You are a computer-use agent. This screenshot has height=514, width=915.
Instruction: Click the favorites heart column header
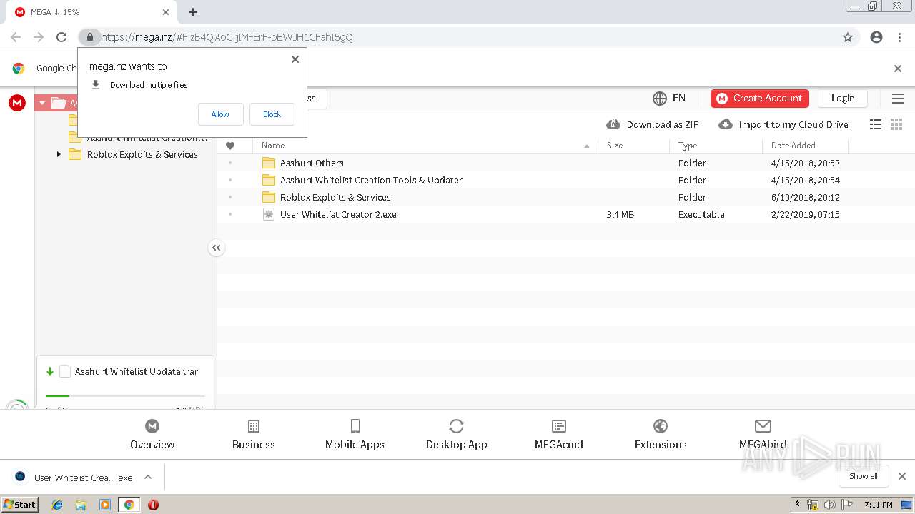point(230,146)
